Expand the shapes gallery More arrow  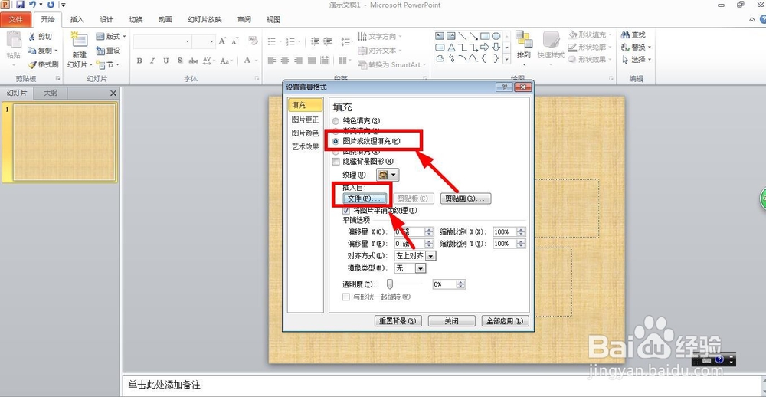coord(506,59)
